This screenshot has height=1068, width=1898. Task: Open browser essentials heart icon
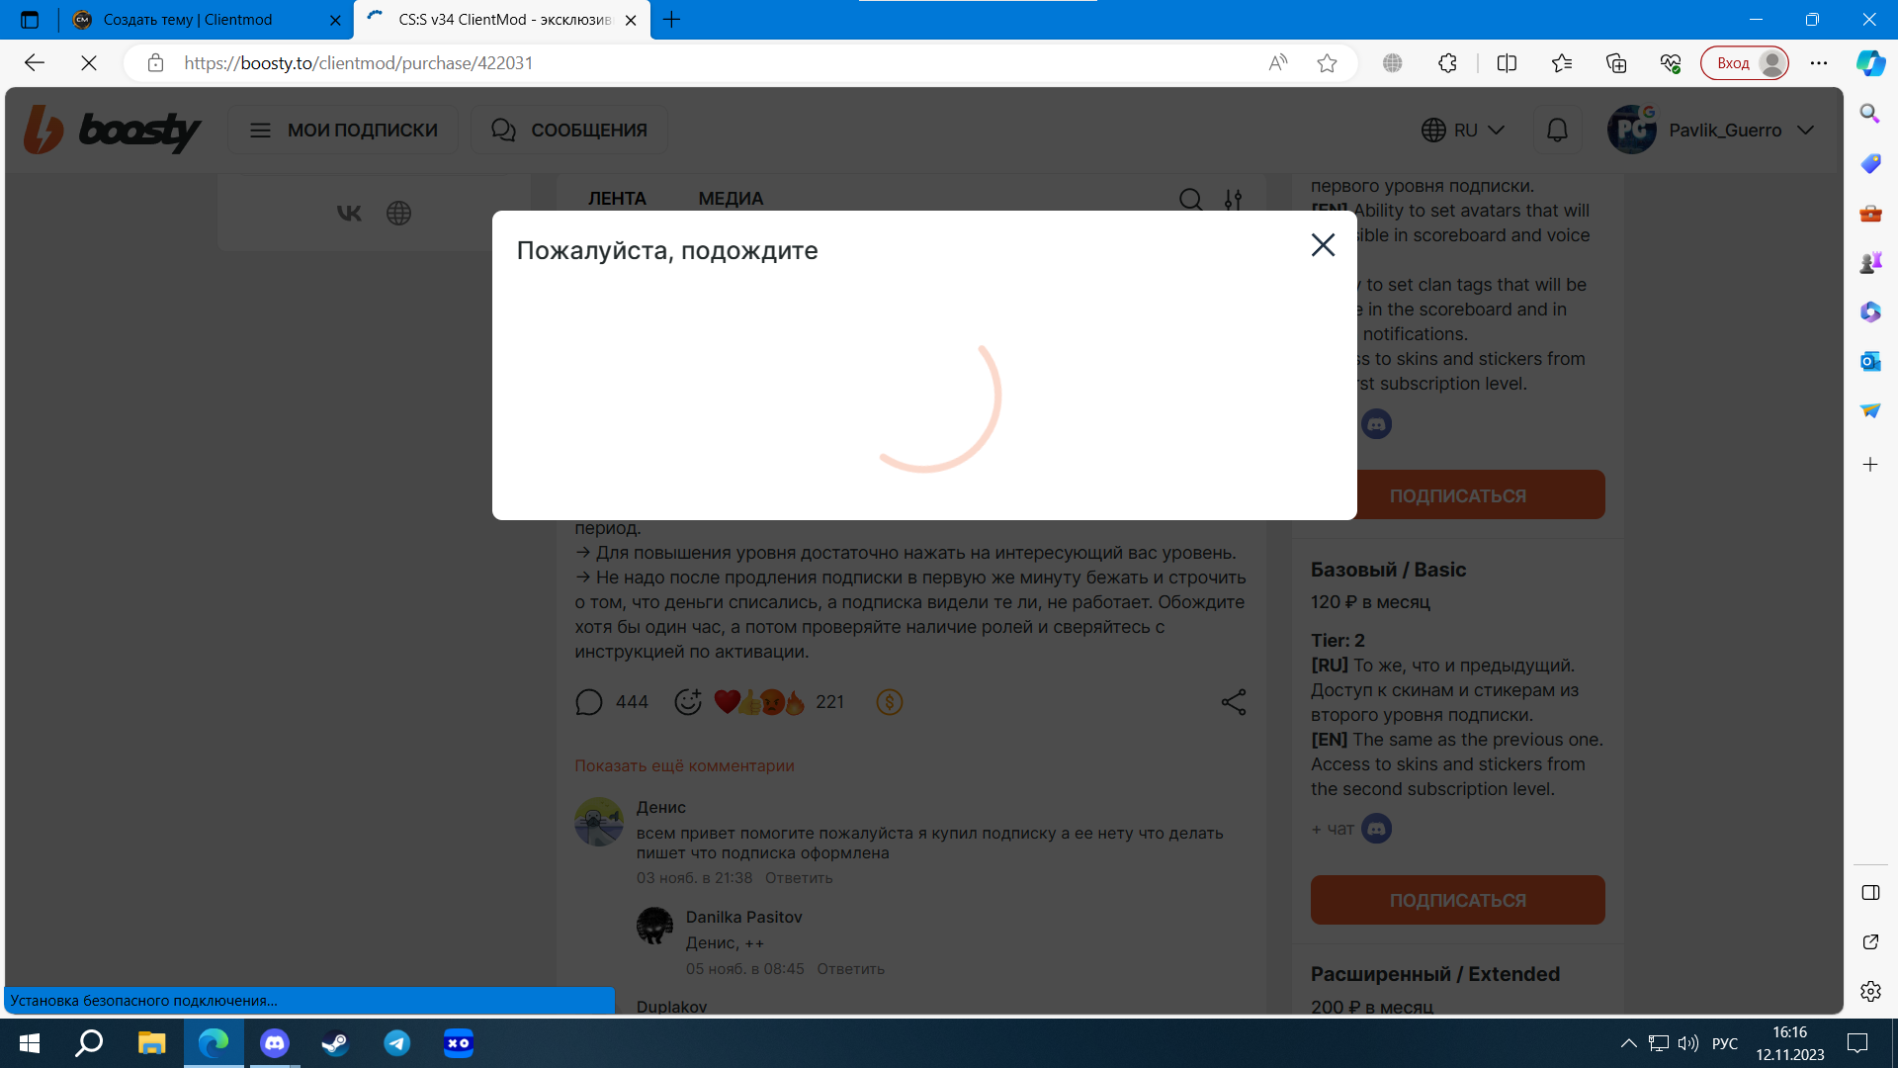point(1670,63)
